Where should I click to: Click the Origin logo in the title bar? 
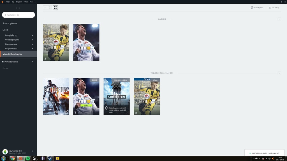2,2
